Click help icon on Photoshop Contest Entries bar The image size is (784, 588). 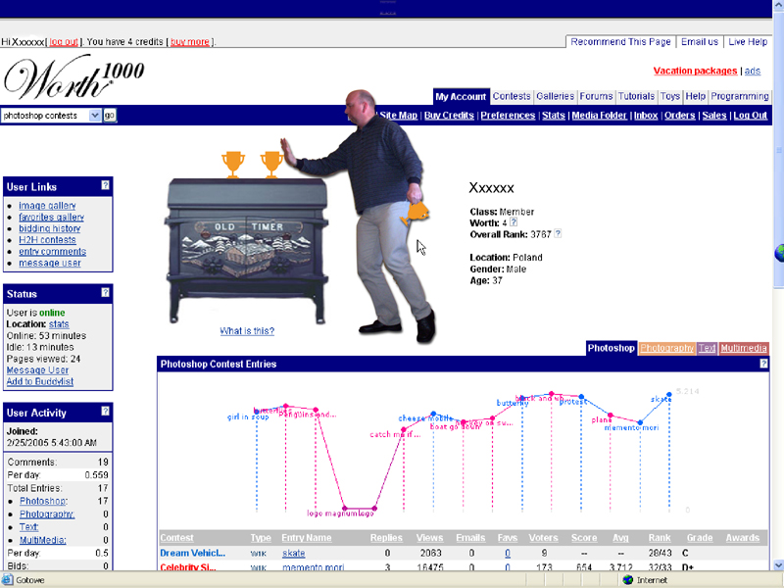point(763,364)
